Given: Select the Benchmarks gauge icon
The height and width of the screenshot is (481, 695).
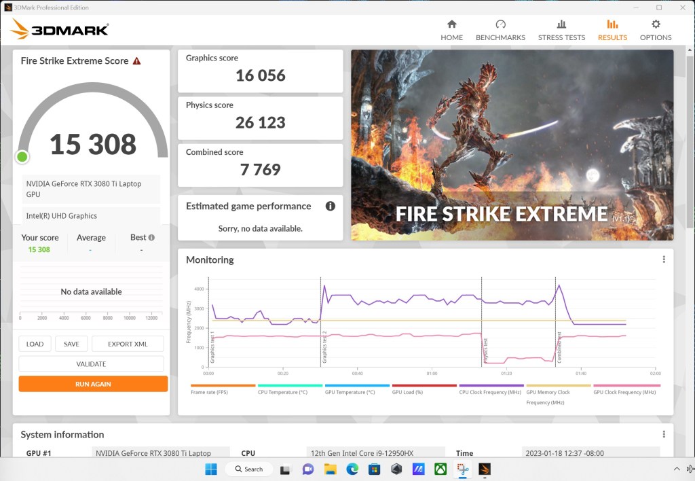Looking at the screenshot, I should (x=500, y=28).
